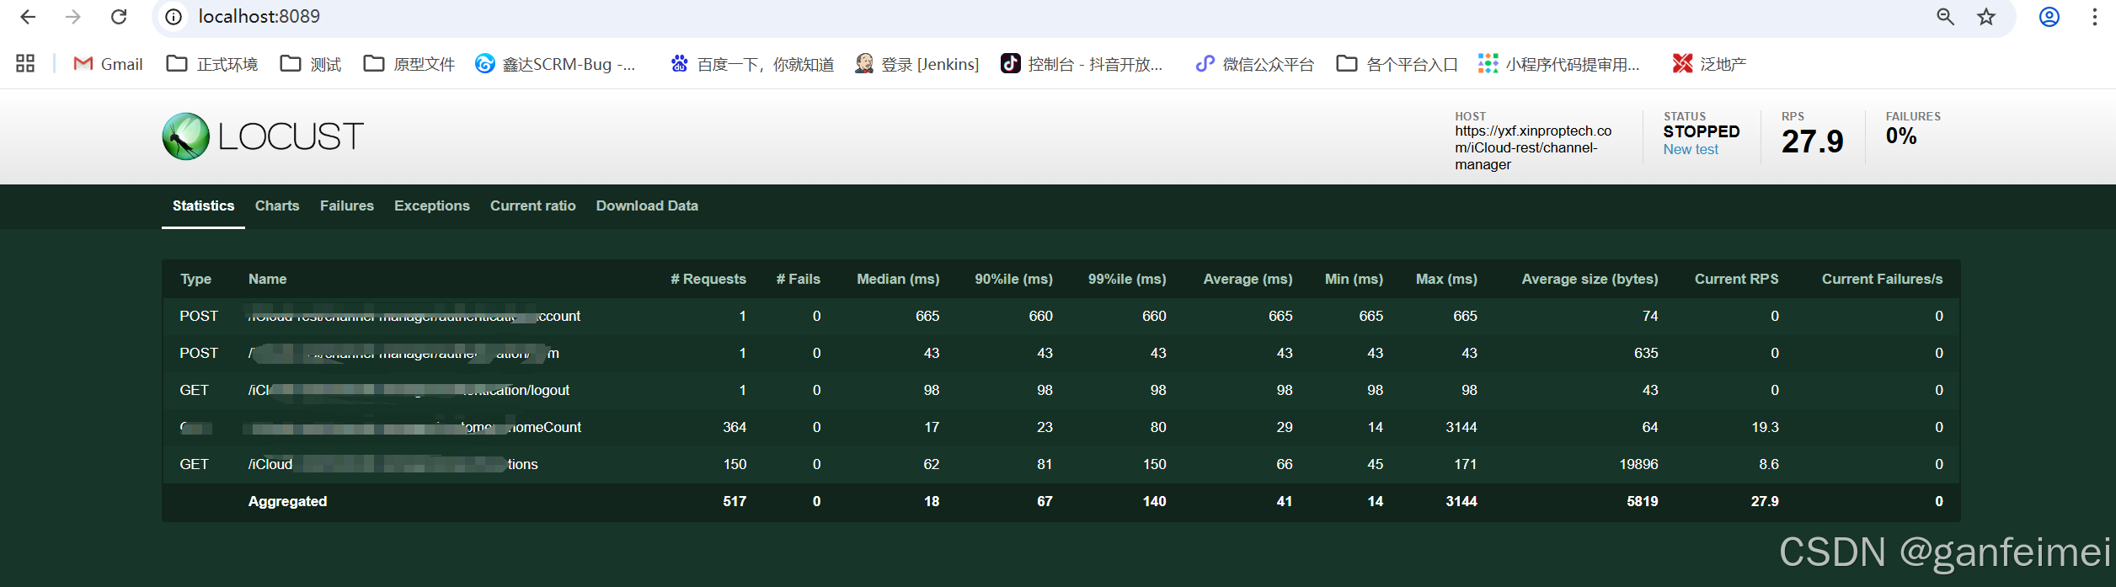Sort by the 90%ile (ms) column header
The height and width of the screenshot is (587, 2116).
click(x=1014, y=279)
